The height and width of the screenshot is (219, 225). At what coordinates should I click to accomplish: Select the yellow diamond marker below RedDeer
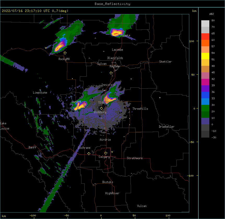click(x=111, y=73)
